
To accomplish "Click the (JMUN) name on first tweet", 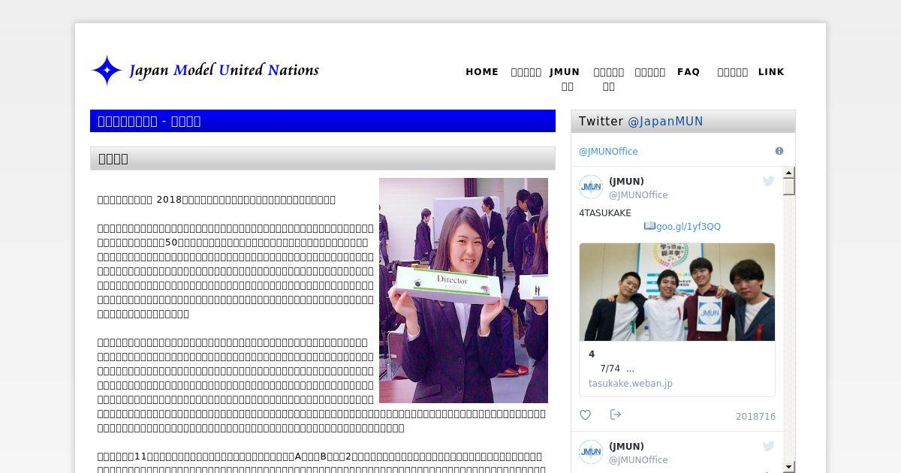I will point(626,182).
